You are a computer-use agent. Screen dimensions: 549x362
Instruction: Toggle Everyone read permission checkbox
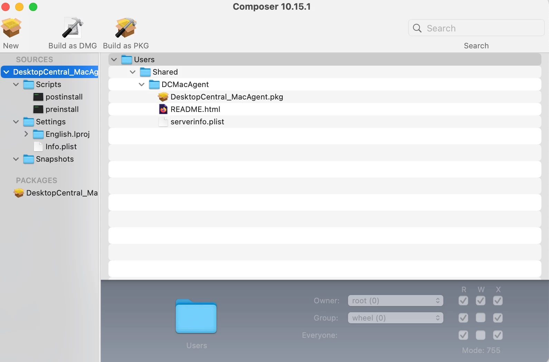tap(463, 335)
